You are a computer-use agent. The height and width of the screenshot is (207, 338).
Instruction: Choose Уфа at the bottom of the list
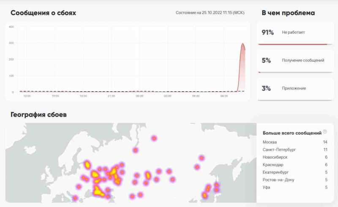click(266, 188)
